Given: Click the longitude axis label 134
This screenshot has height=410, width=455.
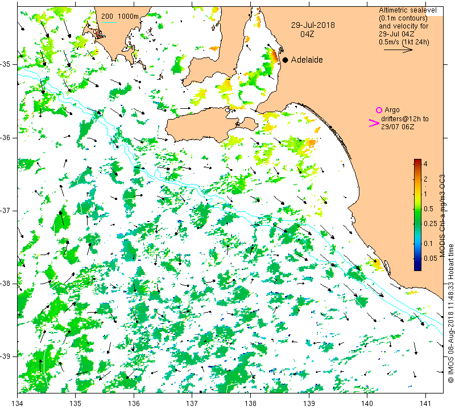Looking at the screenshot, I should 18,403.
